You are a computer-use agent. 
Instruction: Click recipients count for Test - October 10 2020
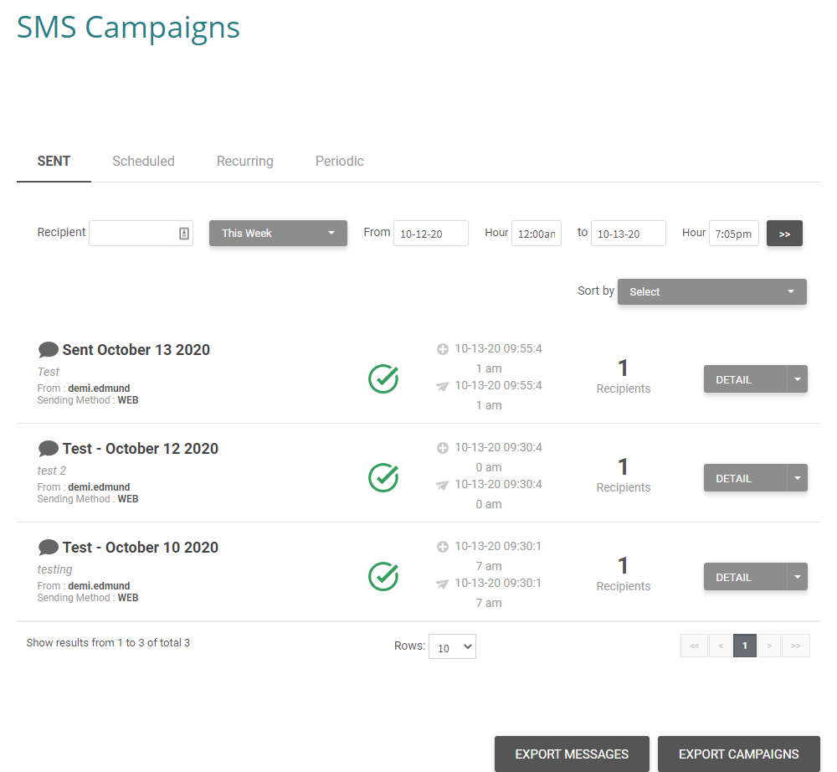pos(624,574)
